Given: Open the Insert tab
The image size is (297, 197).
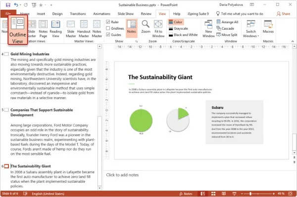Looking at the screenshot, I should 41,14.
